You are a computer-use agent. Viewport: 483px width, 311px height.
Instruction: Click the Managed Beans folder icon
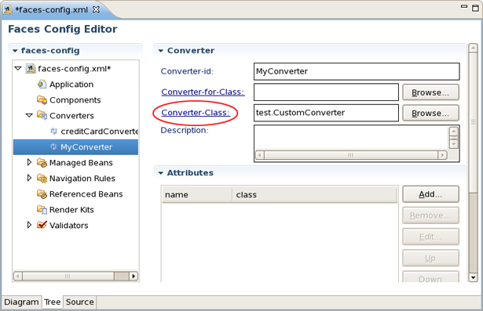[42, 163]
